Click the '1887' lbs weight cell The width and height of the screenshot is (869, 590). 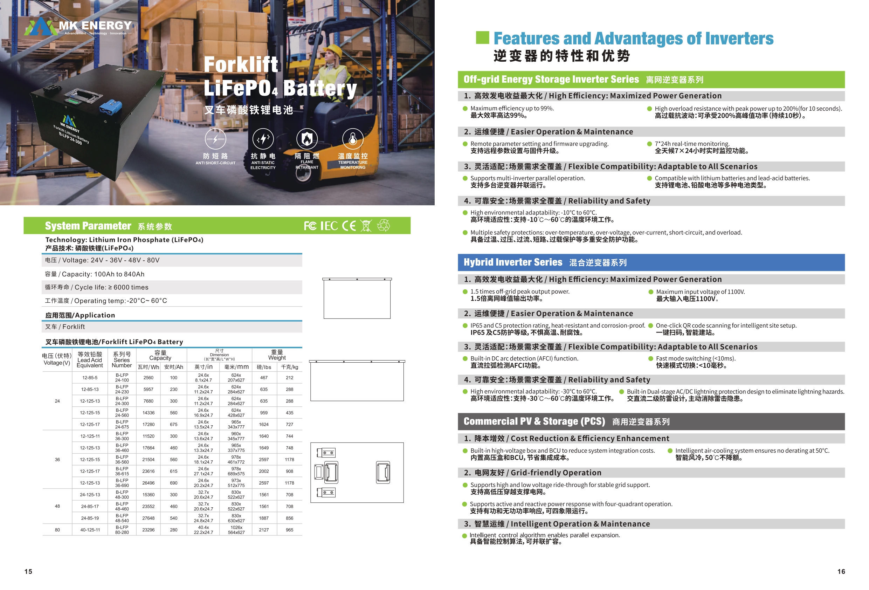tap(264, 518)
